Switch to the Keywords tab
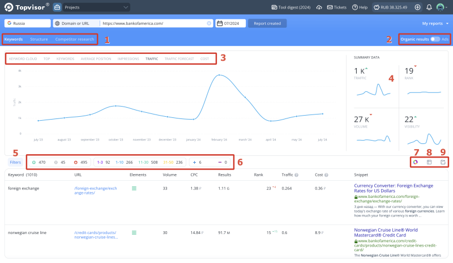The width and height of the screenshot is (453, 263). click(13, 39)
